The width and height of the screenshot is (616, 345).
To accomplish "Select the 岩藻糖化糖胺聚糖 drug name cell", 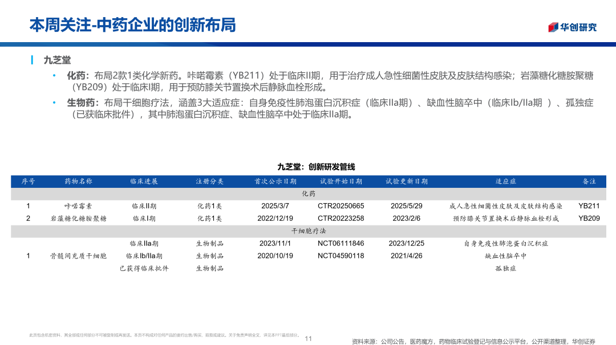I will (x=79, y=219).
